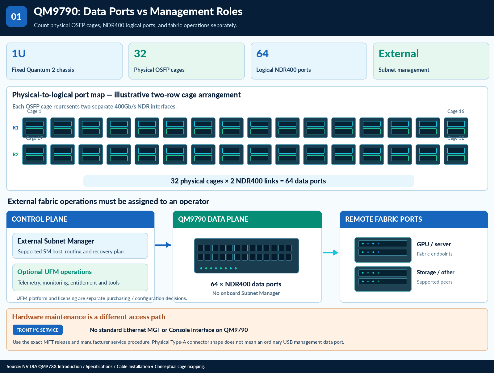The height and width of the screenshot is (373, 494).
Task: Select the Cage 32 port icon in row R2
Action: click(x=456, y=154)
